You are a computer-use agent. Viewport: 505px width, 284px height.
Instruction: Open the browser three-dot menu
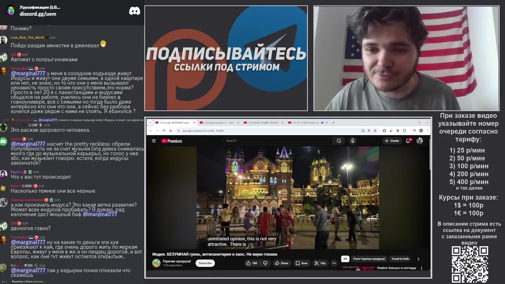[428, 131]
